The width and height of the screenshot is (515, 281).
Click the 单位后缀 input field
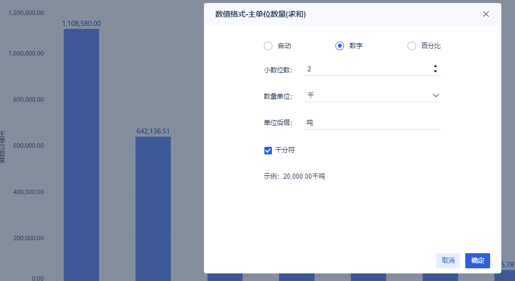pyautogui.click(x=373, y=123)
